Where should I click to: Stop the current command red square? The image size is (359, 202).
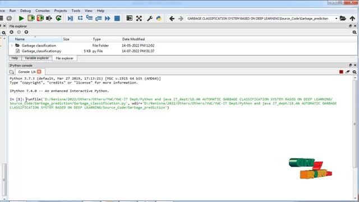pyautogui.click(x=341, y=72)
